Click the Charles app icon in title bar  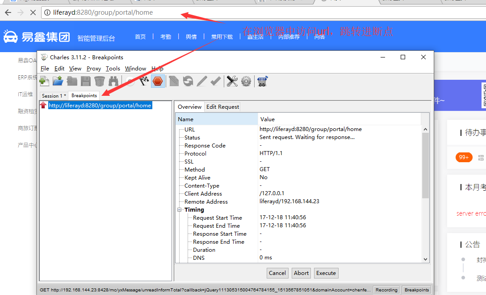44,57
